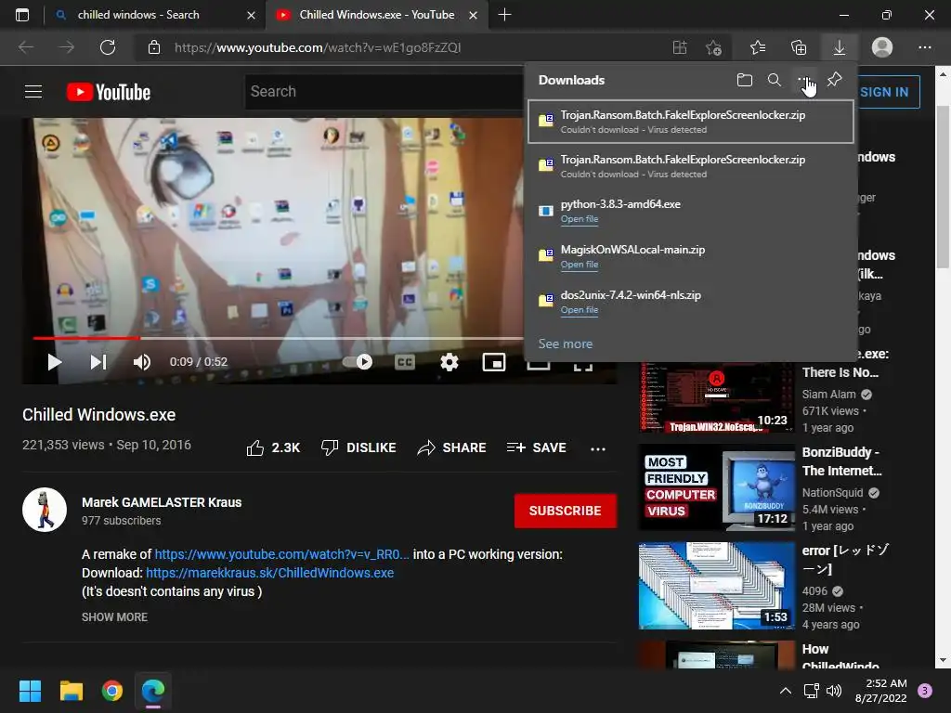The image size is (951, 713).
Task: Open file for dos2unix-7.4.2-win64-nls.zip
Action: (580, 310)
